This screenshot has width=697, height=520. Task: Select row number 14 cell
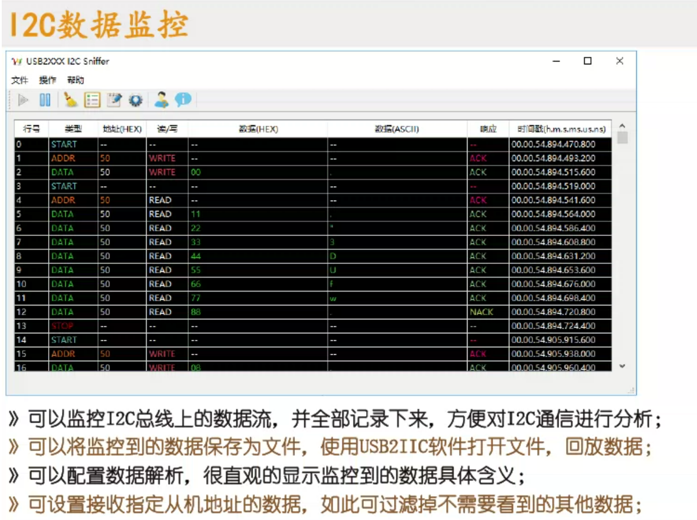tap(32, 340)
